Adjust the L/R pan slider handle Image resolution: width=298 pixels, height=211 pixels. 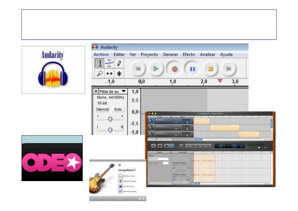point(110,130)
